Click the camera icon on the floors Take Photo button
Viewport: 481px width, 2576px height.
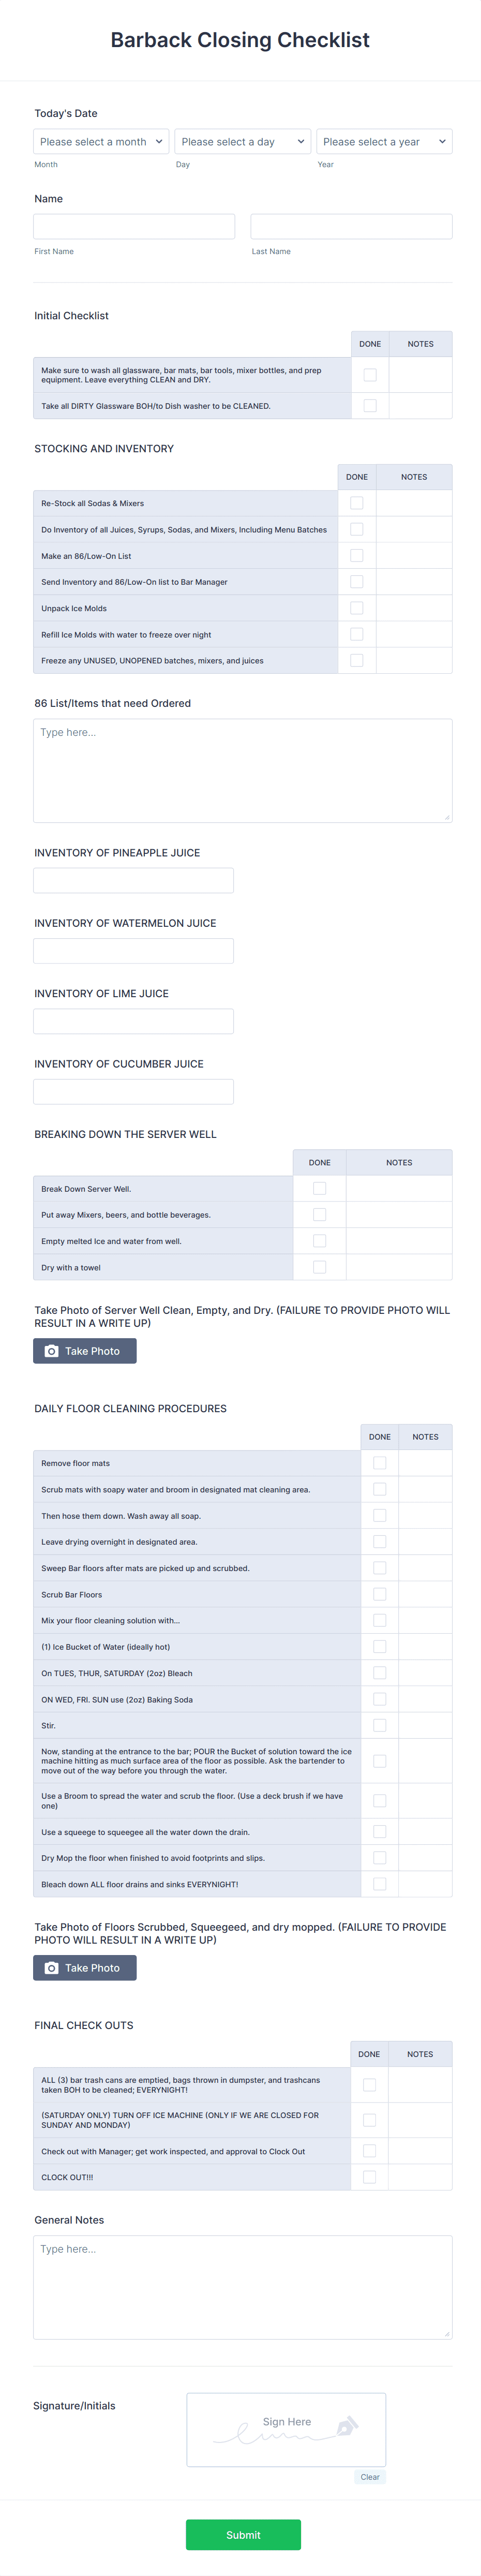[x=51, y=1967]
